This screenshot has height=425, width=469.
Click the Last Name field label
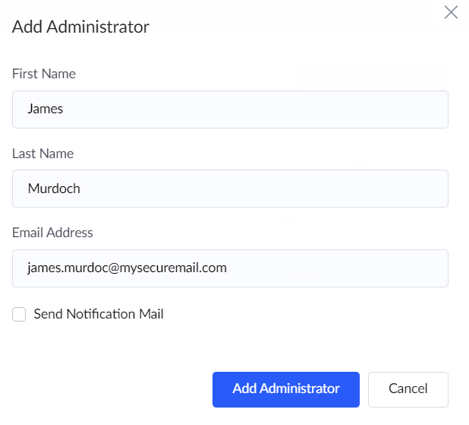tap(42, 154)
